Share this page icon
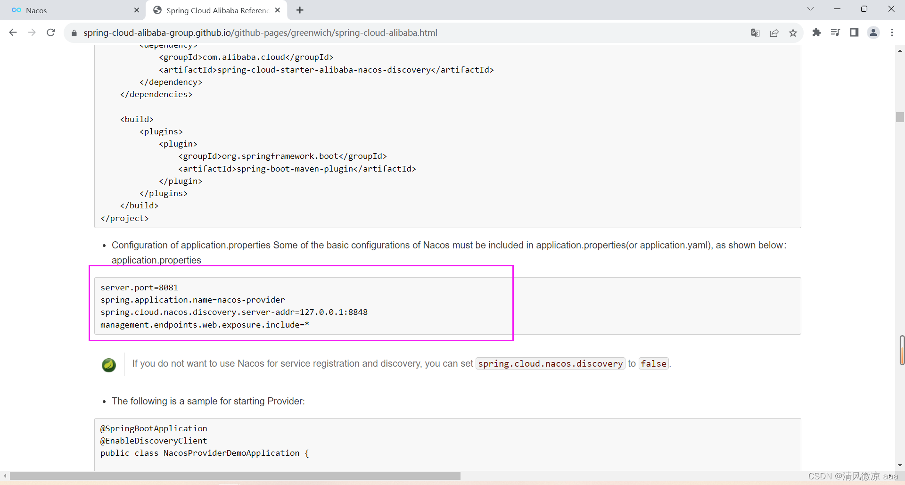The image size is (905, 485). [x=774, y=33]
